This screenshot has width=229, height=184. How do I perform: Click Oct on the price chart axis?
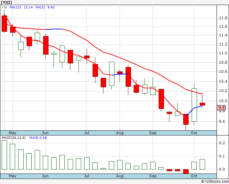tap(194, 133)
